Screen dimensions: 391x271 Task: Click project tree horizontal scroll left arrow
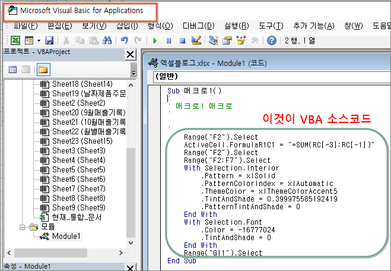pyautogui.click(x=9, y=253)
